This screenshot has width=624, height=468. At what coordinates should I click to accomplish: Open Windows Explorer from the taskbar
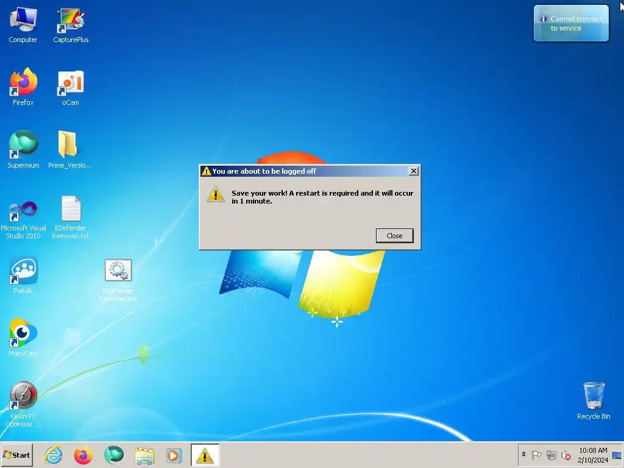pos(144,455)
